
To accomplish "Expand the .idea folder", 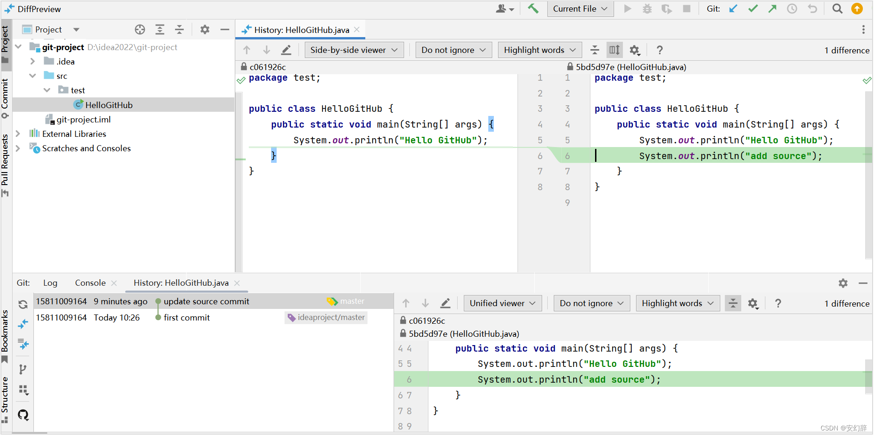I will [x=32, y=61].
